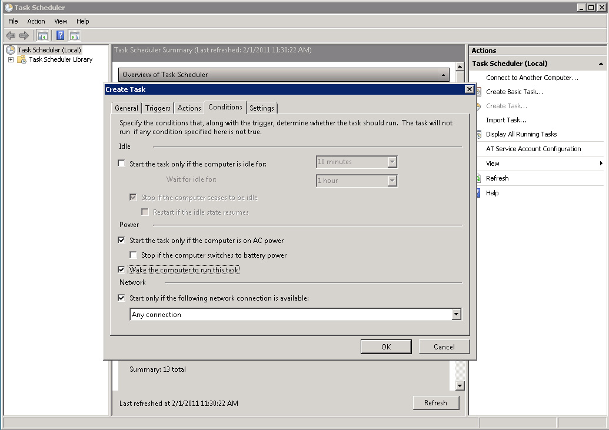Viewport: 609px width, 430px height.
Task: Uncheck Wake the computer to run this task
Action: coord(122,269)
